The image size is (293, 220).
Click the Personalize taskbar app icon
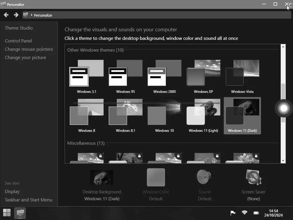pos(20,213)
